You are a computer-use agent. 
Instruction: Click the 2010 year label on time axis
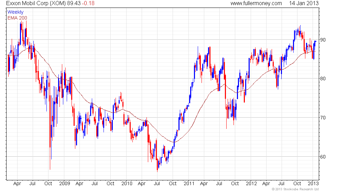tap(127, 183)
